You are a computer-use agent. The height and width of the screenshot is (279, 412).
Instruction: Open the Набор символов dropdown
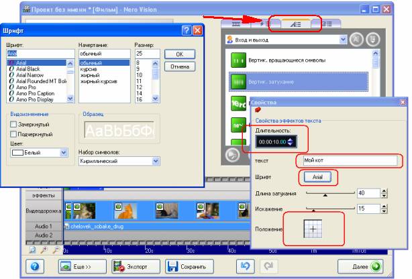tap(119, 161)
